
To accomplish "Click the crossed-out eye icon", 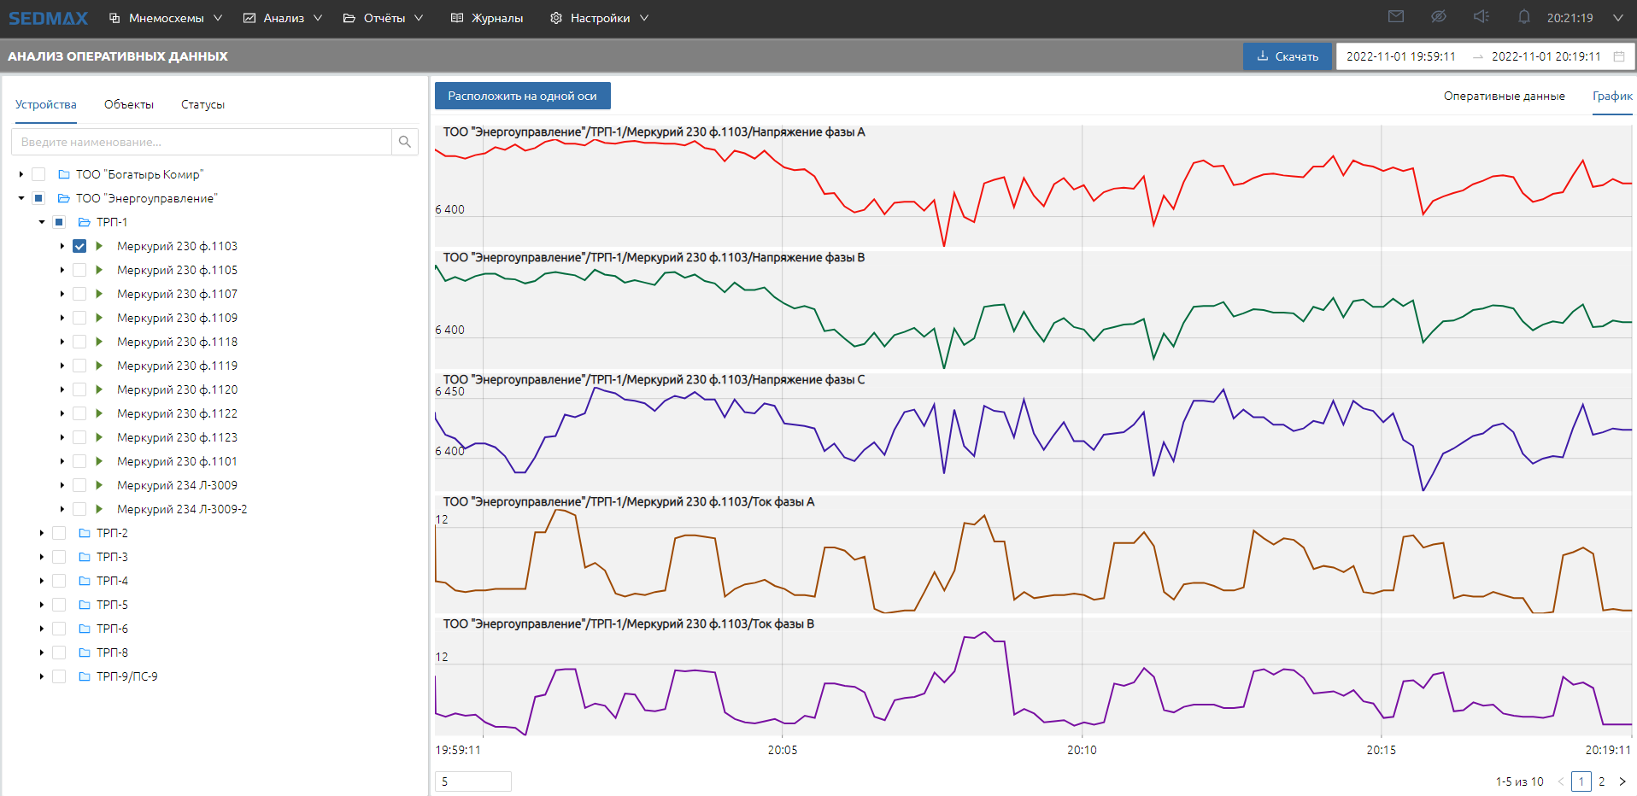I will pyautogui.click(x=1439, y=17).
